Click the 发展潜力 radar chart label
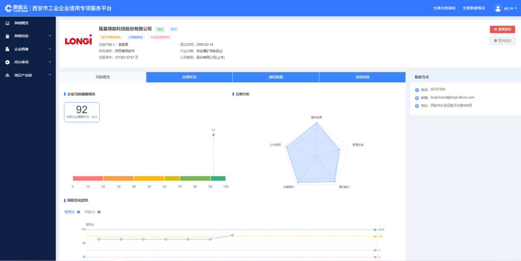The width and height of the screenshot is (521, 261). pos(289,187)
